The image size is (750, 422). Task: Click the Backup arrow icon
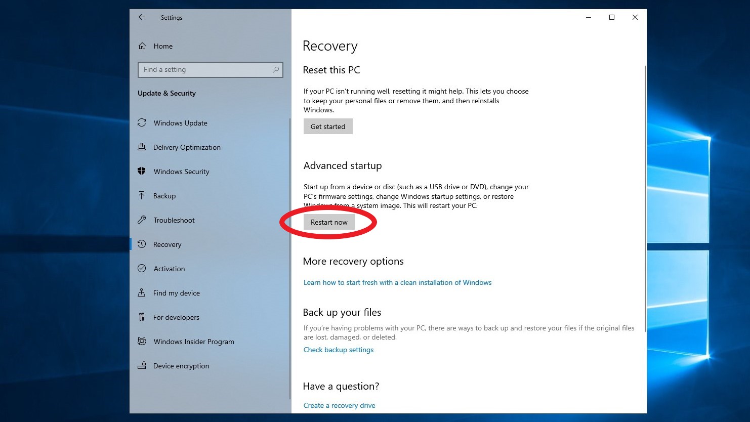(142, 196)
